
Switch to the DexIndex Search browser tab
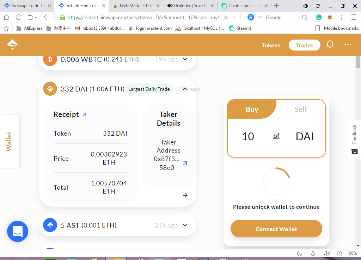(190, 6)
